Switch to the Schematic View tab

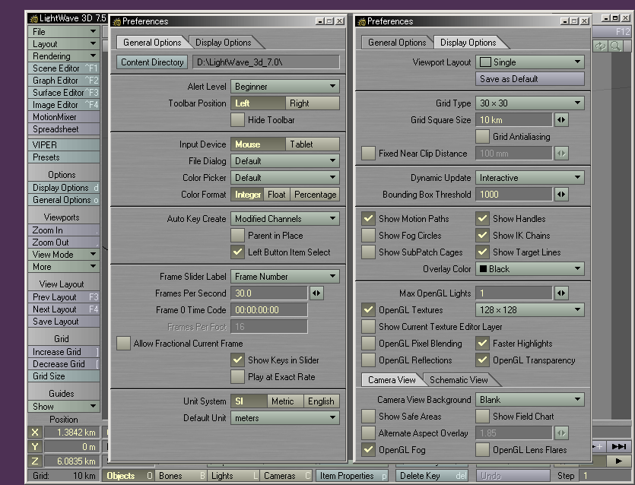pyautogui.click(x=459, y=380)
